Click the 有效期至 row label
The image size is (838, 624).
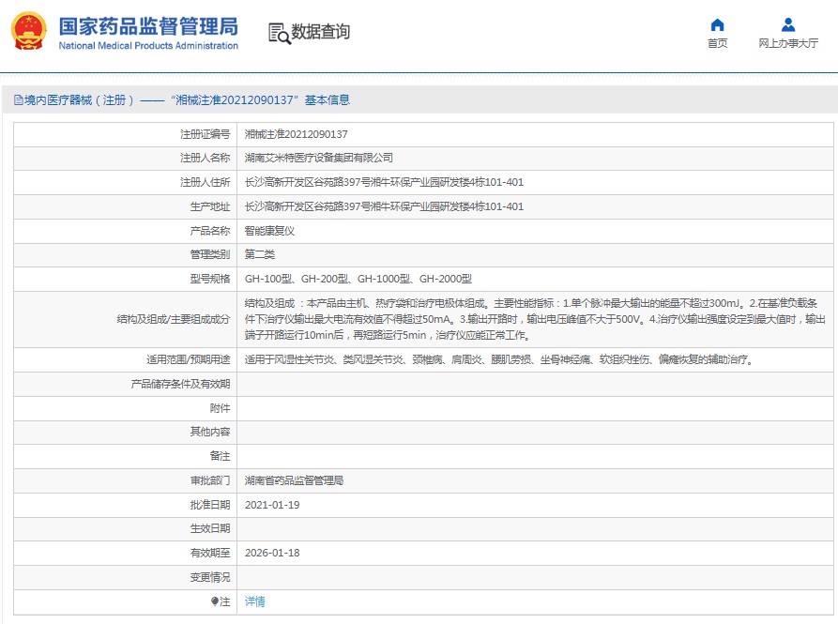coord(210,553)
